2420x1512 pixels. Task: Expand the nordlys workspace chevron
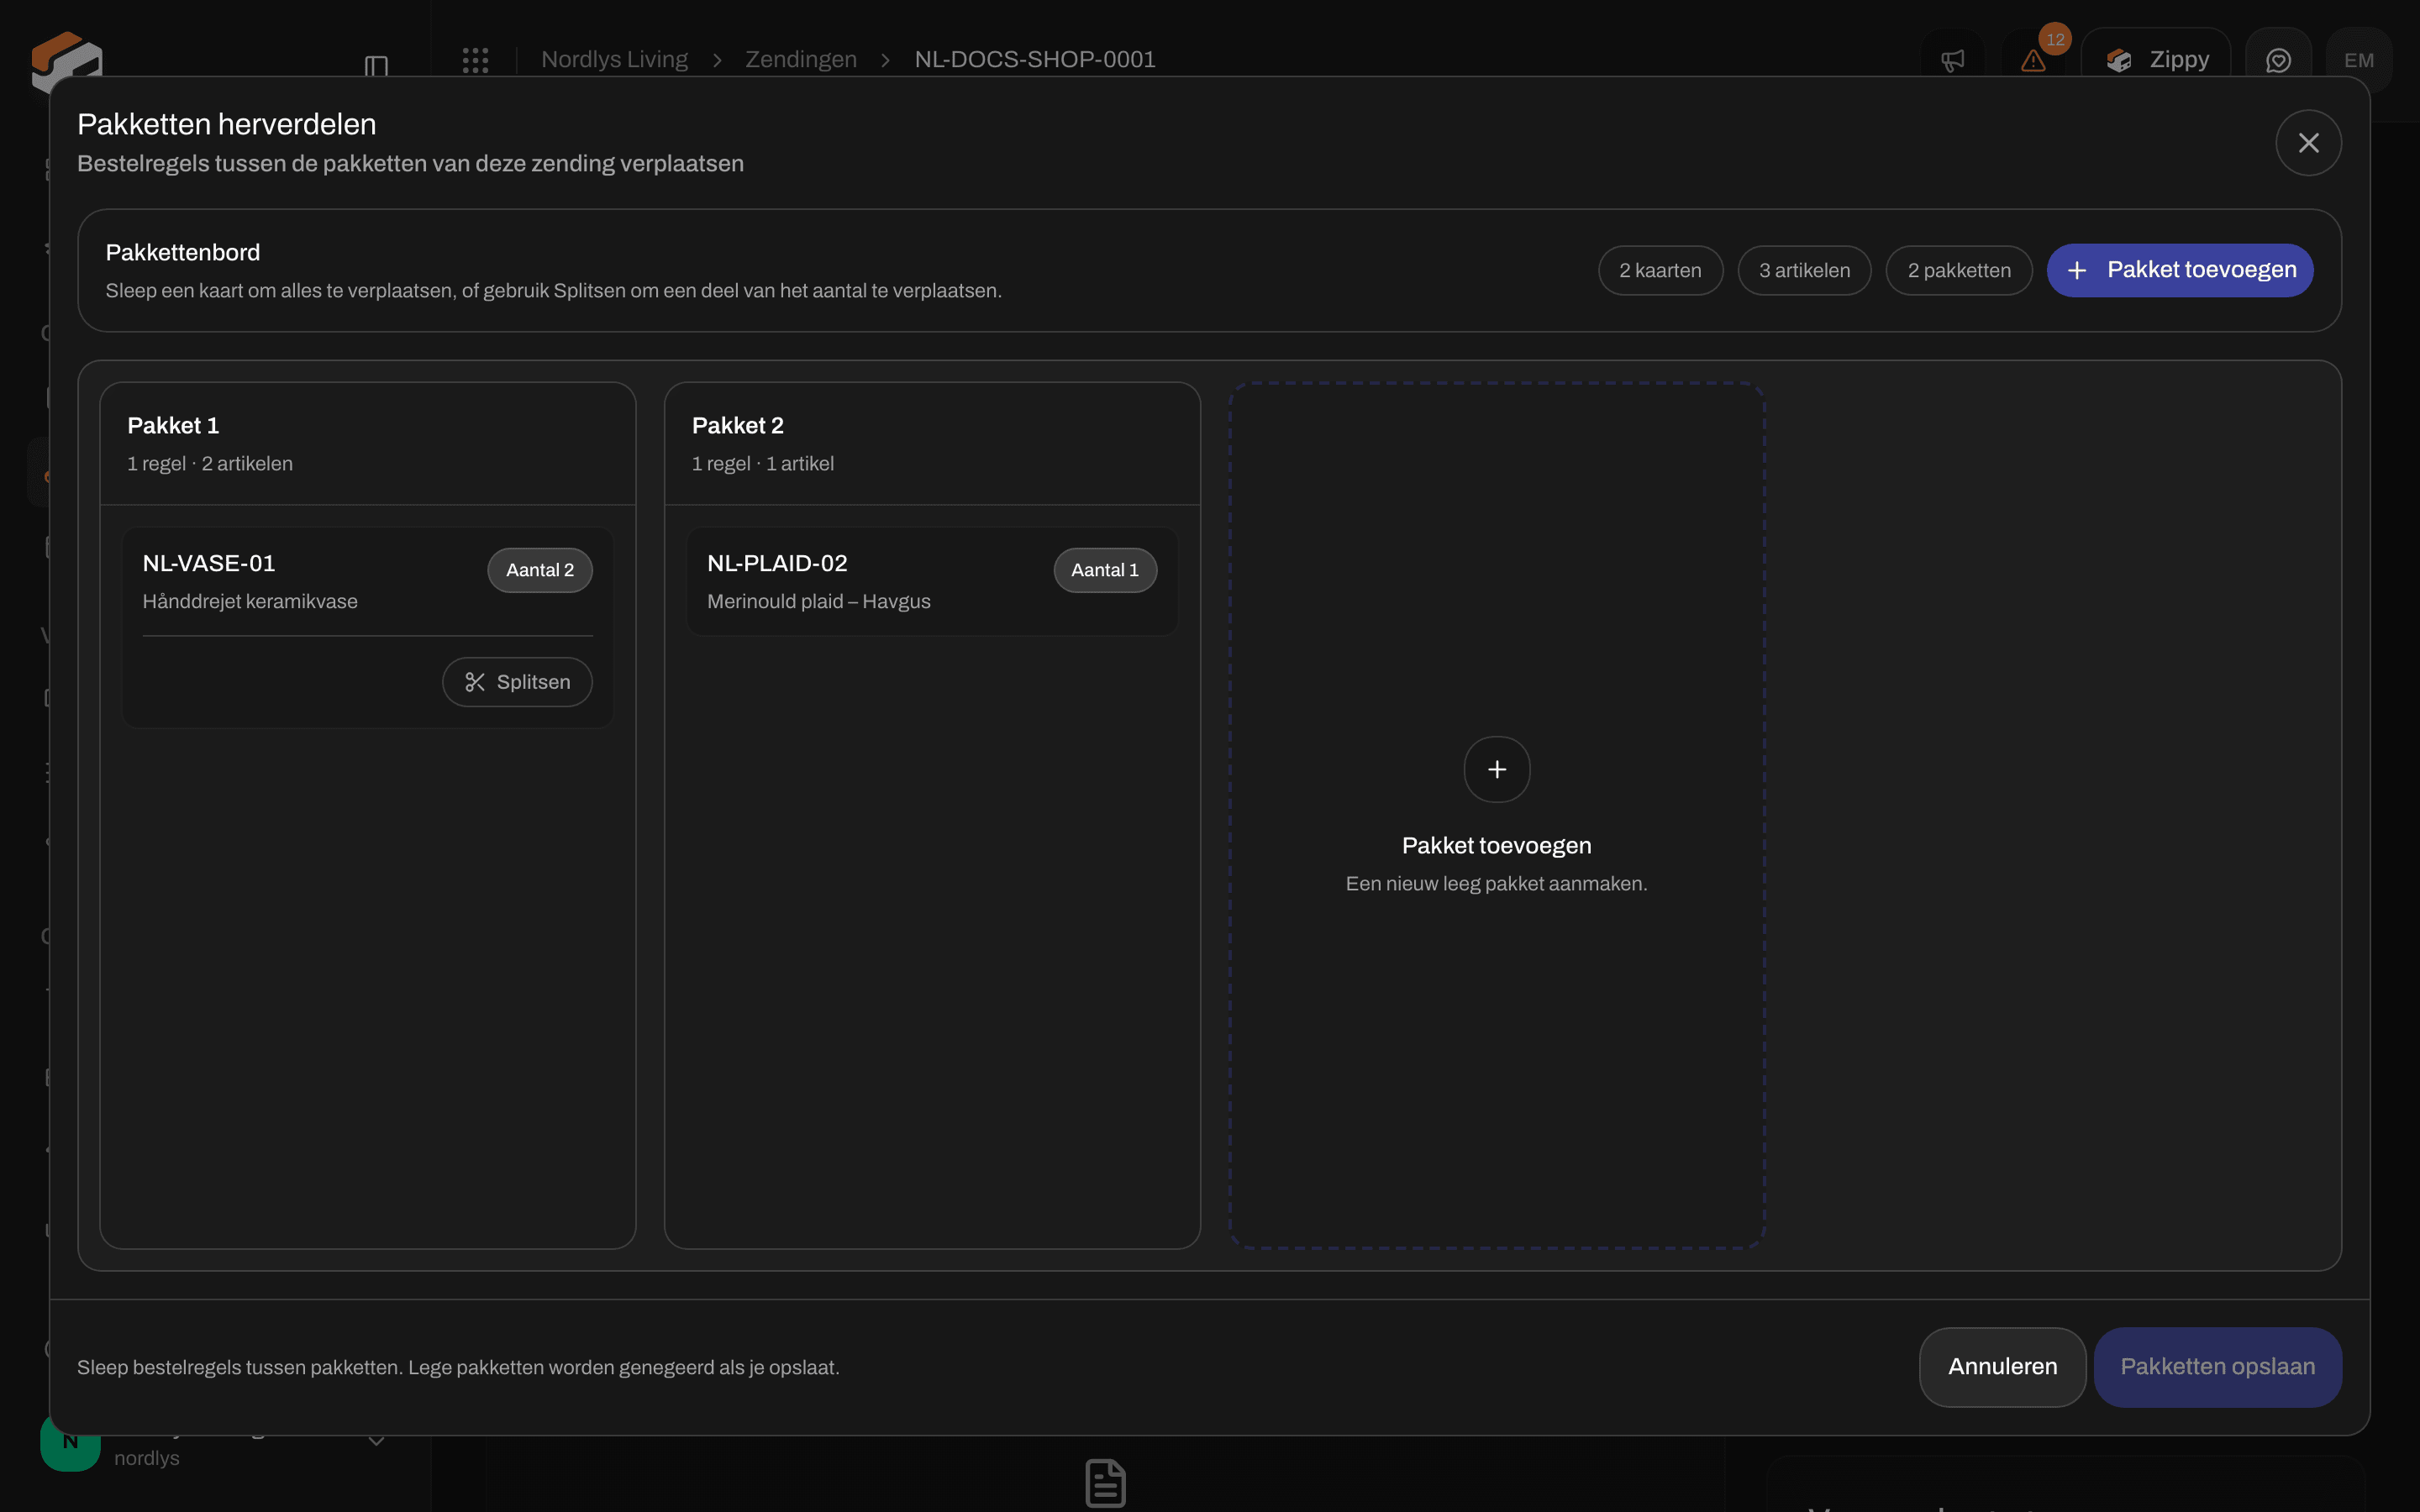point(376,1441)
